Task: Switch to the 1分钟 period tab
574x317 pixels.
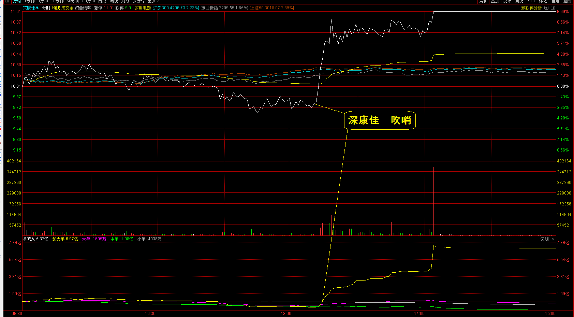Action: [x=29, y=1]
